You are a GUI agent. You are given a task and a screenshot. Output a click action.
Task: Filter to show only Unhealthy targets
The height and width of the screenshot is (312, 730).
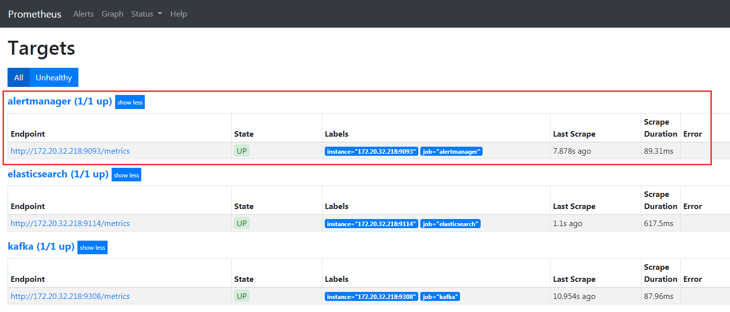[x=53, y=77]
